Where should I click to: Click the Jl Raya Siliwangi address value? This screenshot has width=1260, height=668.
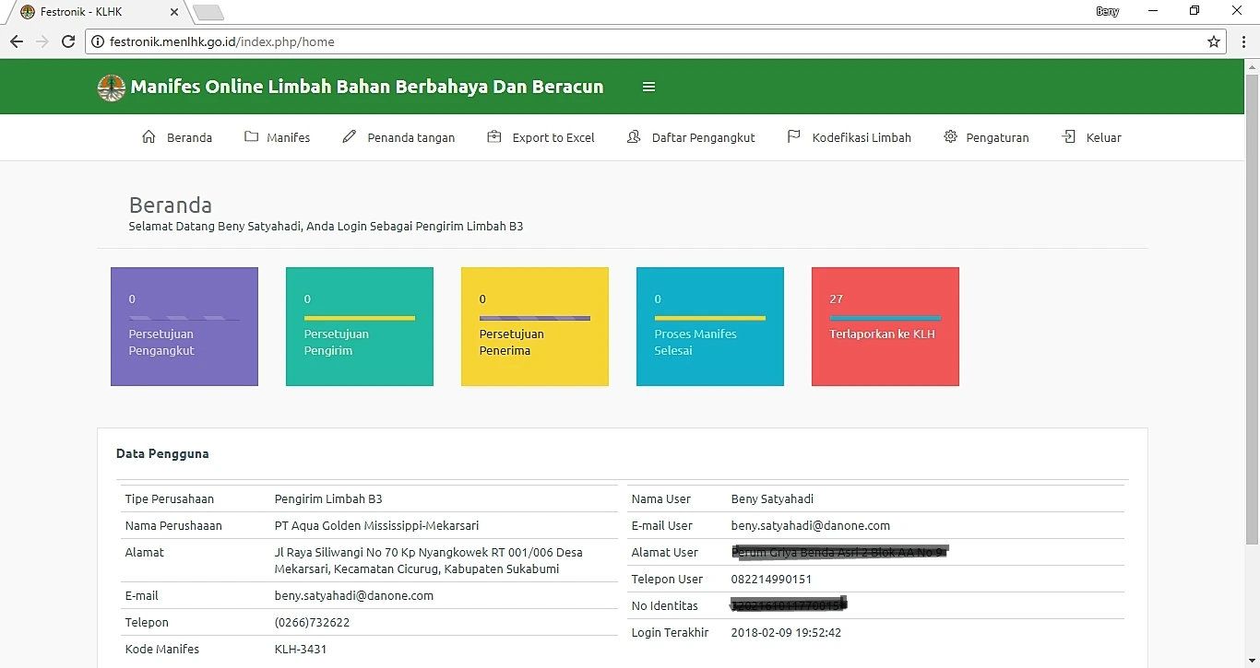point(429,560)
